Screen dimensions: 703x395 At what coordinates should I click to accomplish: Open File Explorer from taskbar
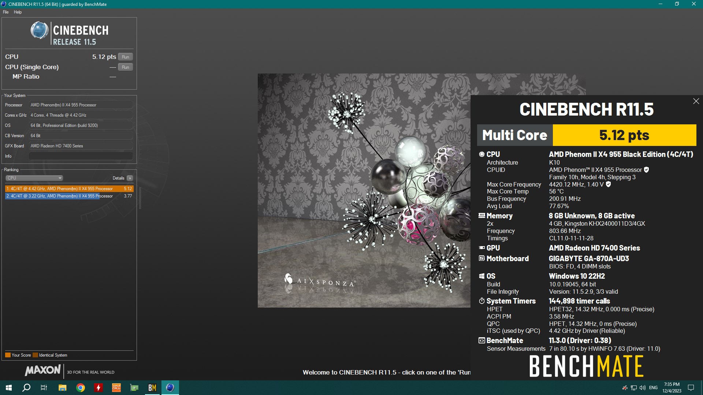(62, 388)
